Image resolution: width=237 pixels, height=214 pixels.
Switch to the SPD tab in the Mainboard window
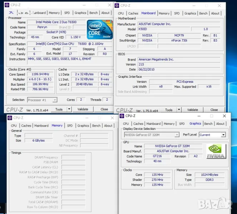pos(177,14)
